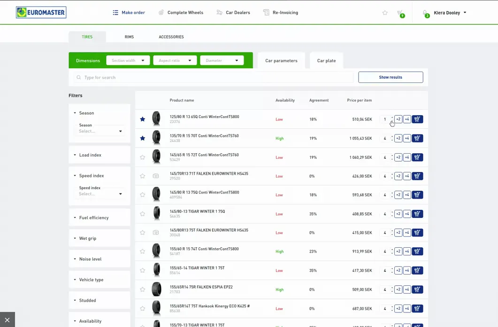The width and height of the screenshot is (498, 327).
Task: Add 145/80-13 TIGAR WINTER 1 to cart
Action: coord(417,214)
